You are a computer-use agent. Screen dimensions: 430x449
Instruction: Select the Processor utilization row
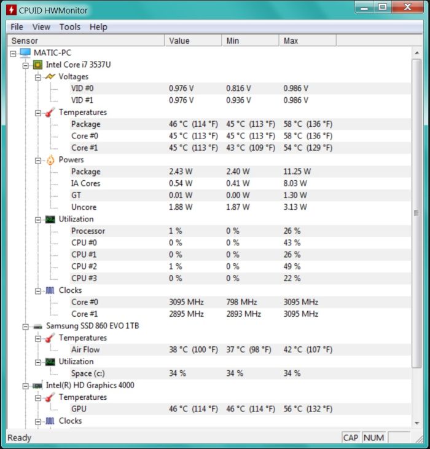240,231
